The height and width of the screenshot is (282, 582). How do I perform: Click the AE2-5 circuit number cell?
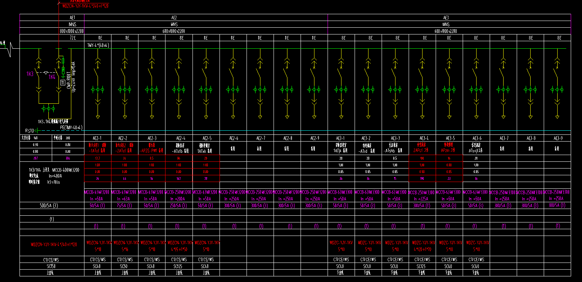click(206, 138)
